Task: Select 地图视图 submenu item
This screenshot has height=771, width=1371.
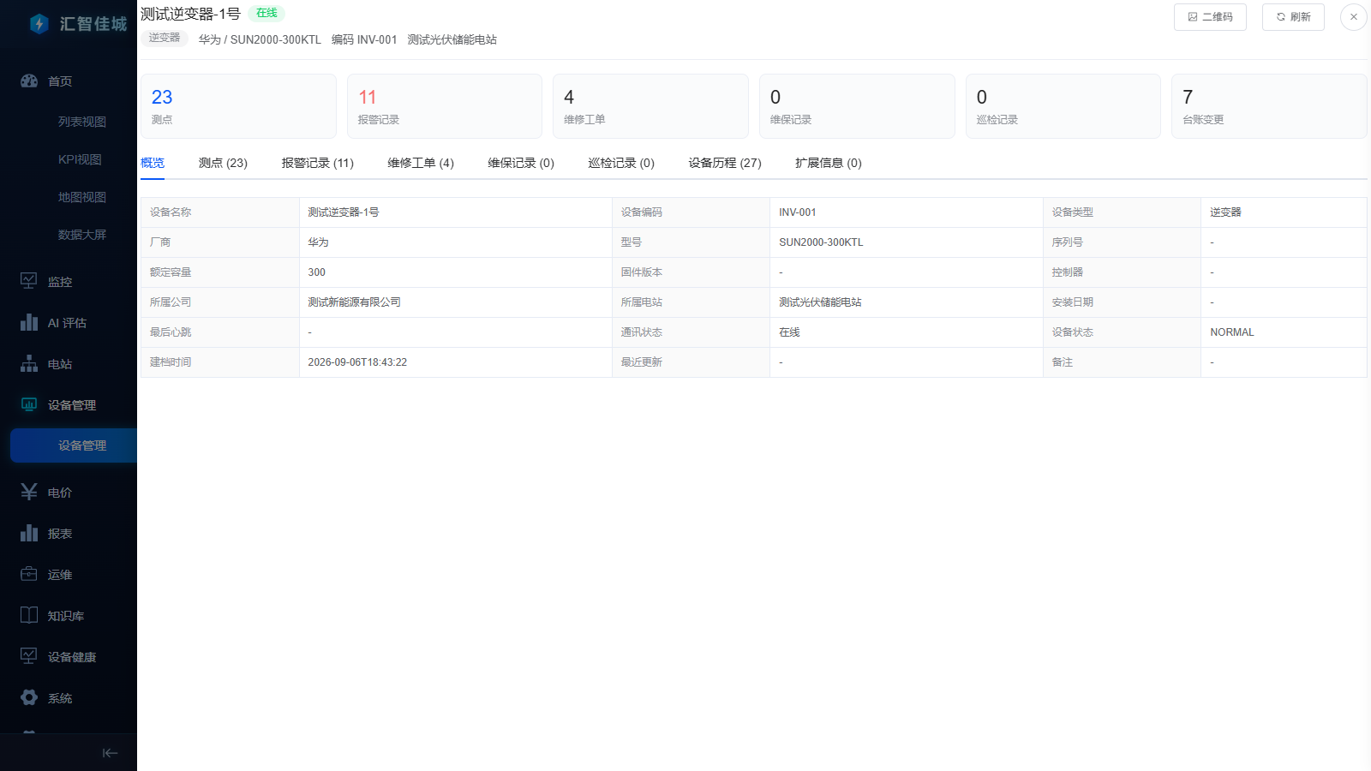Action: tap(82, 197)
